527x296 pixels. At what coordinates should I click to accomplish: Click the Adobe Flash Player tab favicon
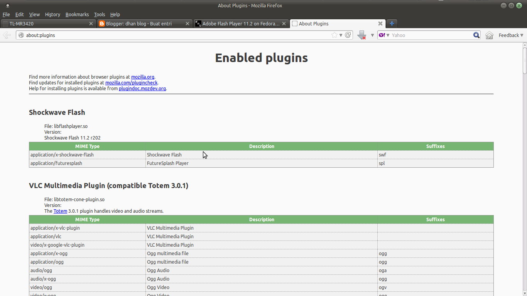point(198,24)
